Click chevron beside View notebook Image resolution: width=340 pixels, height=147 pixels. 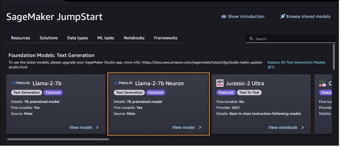tap(303, 128)
